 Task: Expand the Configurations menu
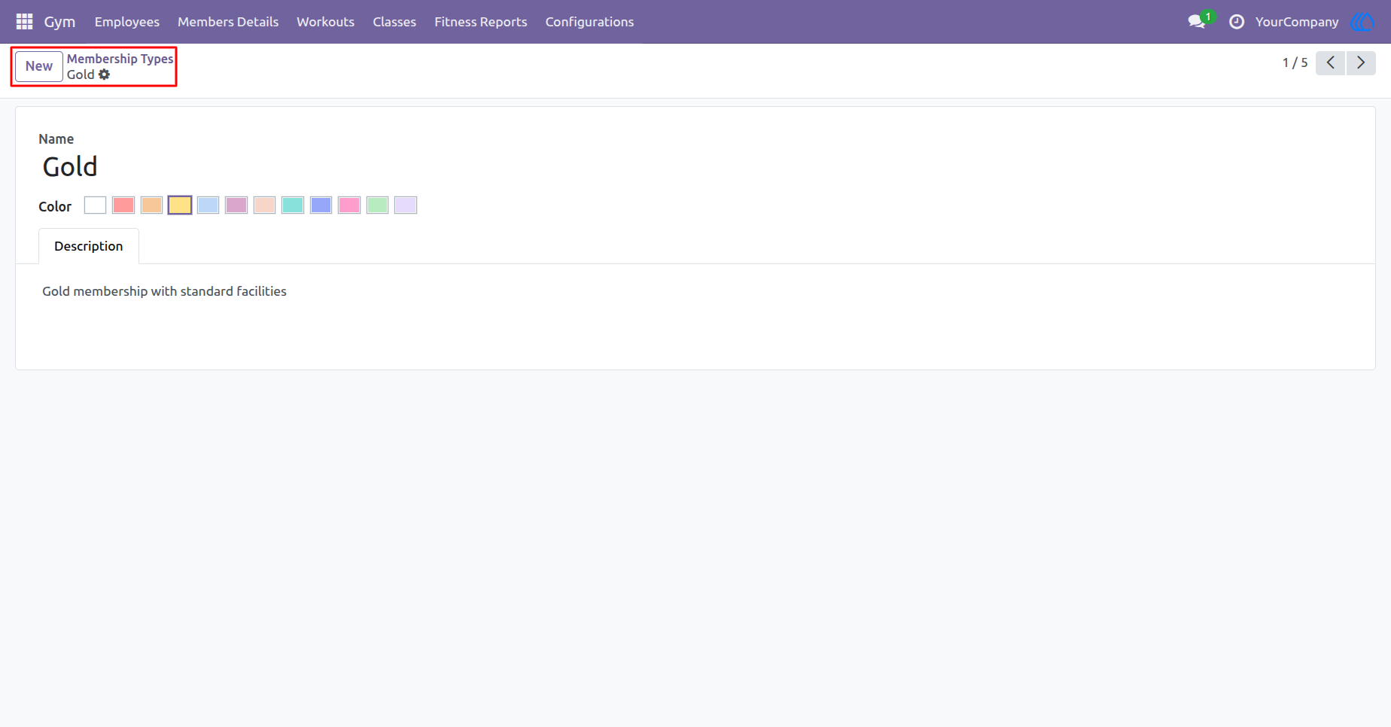tap(589, 22)
